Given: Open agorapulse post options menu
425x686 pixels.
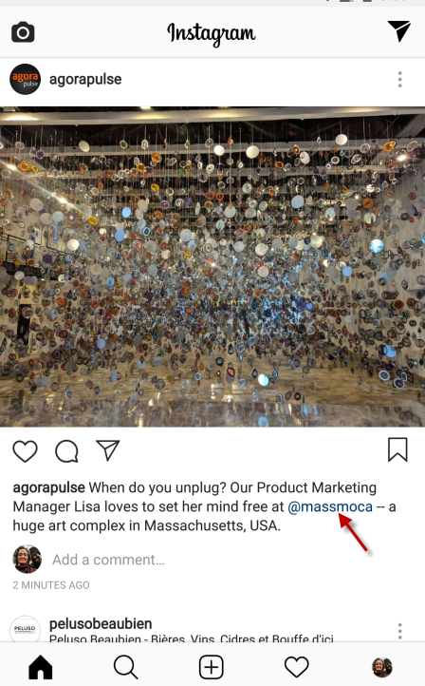Looking at the screenshot, I should coord(399,79).
